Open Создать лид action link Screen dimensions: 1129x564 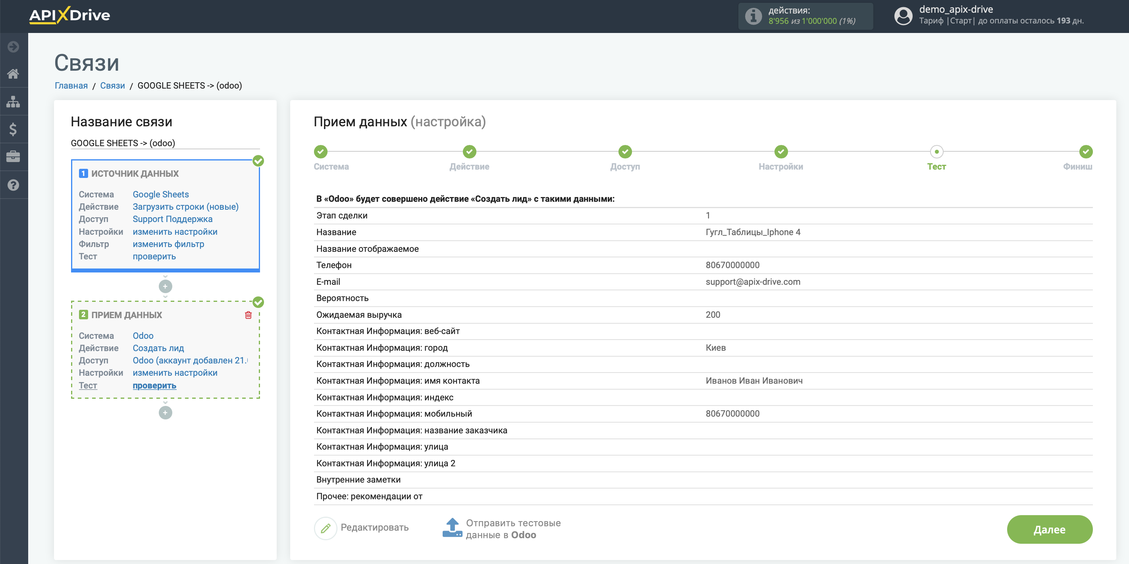pyautogui.click(x=158, y=348)
